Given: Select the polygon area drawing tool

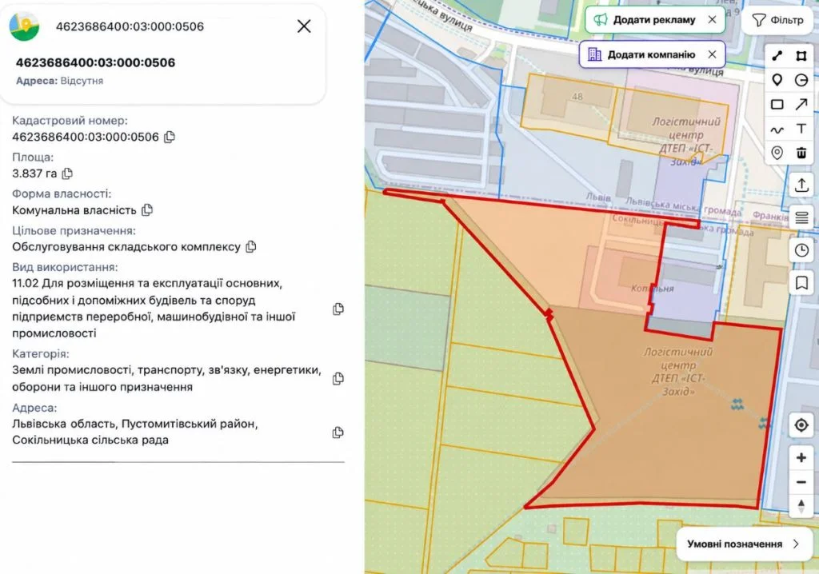Looking at the screenshot, I should click(801, 56).
